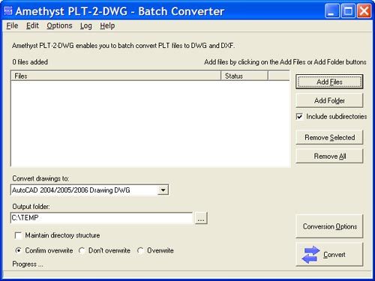Expand the Convert drawings to dropdown
Image resolution: width=375 pixels, height=281 pixels.
pyautogui.click(x=163, y=190)
